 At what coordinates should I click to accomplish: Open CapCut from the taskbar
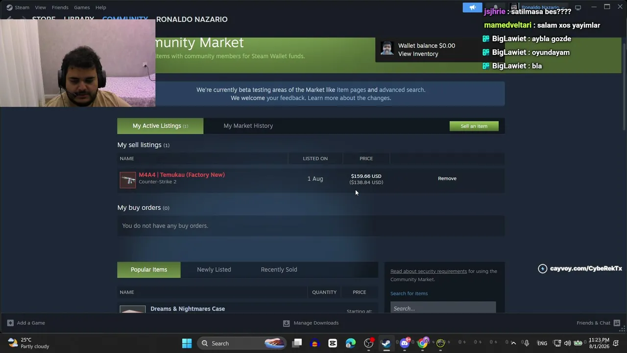pyautogui.click(x=333, y=343)
